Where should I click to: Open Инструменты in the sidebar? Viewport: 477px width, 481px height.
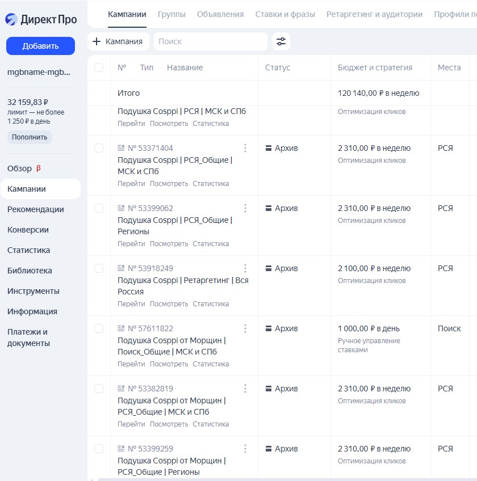(34, 291)
